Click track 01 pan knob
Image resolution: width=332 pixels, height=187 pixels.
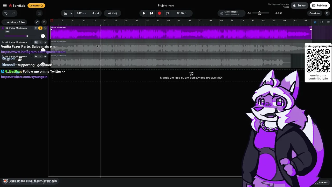pyautogui.click(x=43, y=36)
